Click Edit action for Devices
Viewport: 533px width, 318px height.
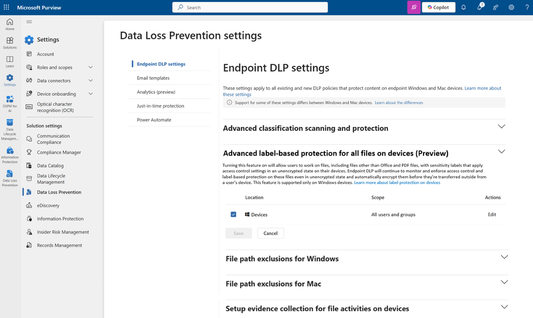pos(492,215)
